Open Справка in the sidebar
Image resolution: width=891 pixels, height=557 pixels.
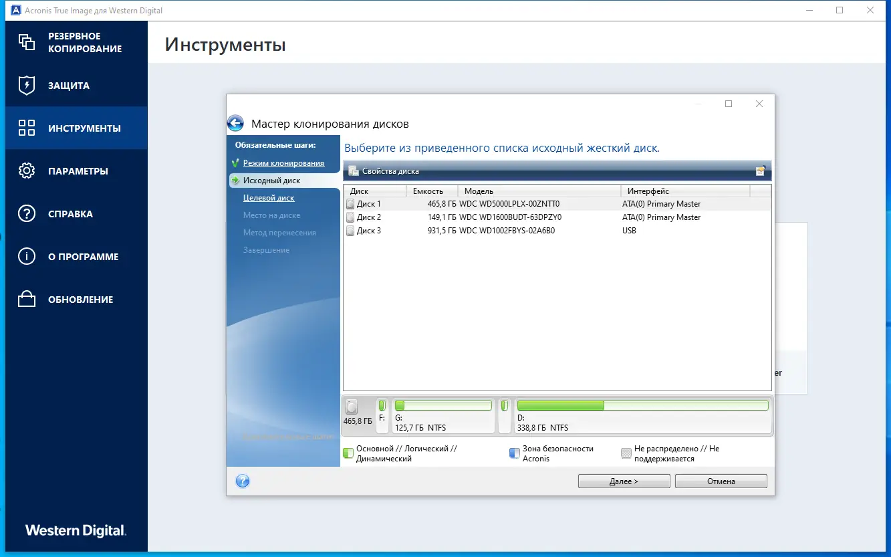click(76, 213)
